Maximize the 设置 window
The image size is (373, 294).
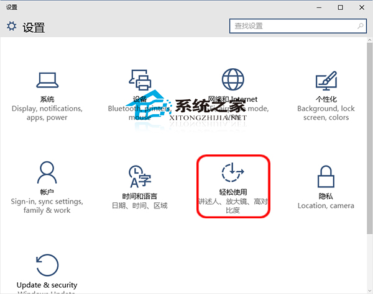tap(341, 7)
